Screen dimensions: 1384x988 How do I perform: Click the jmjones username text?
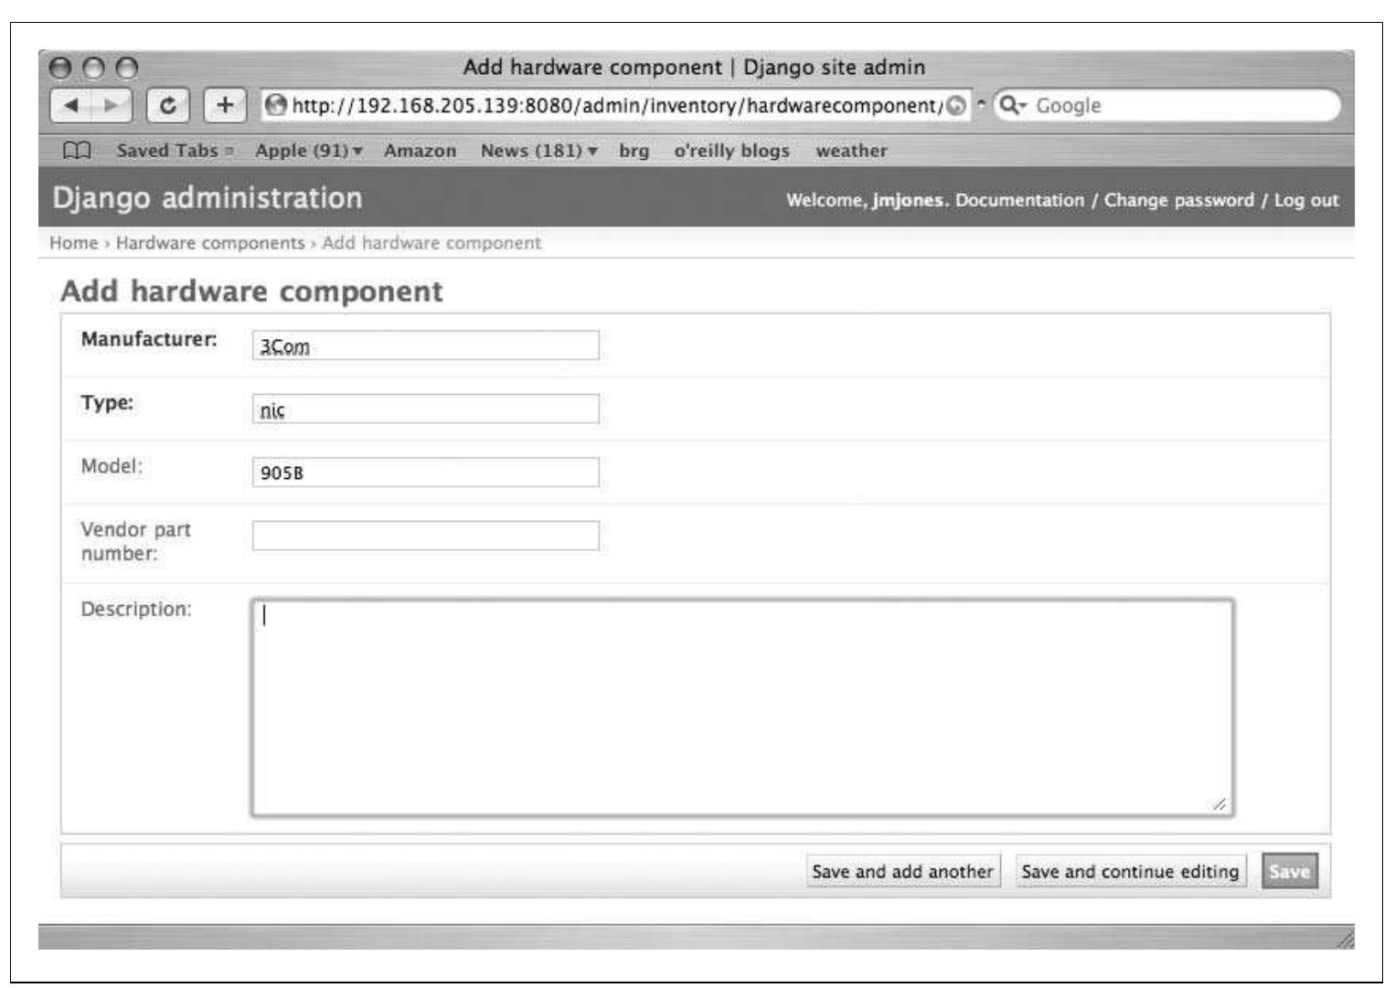pos(910,200)
